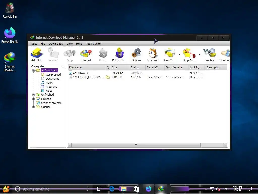Select the Unfinished category label

[47, 95]
